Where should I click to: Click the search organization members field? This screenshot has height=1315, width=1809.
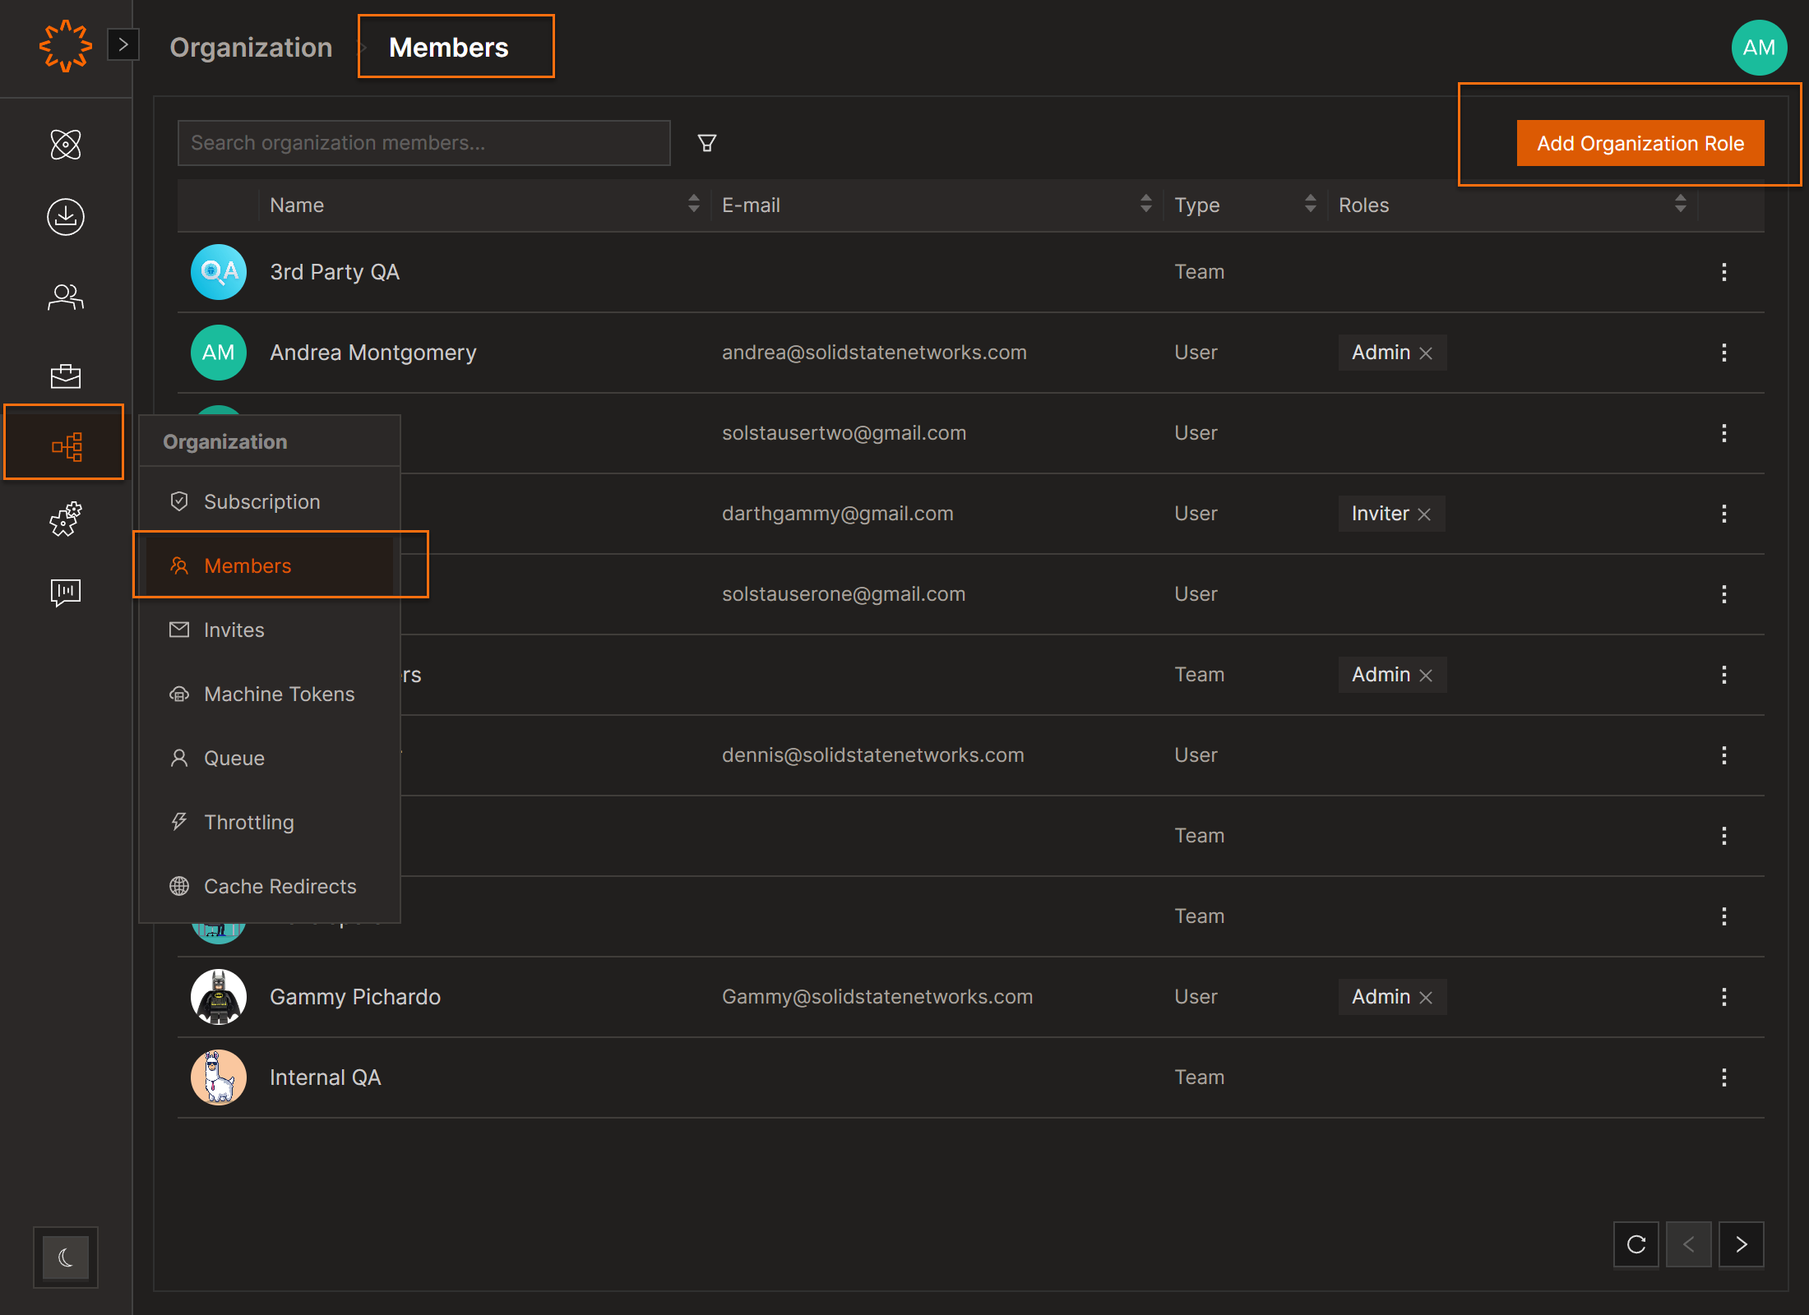(x=423, y=143)
